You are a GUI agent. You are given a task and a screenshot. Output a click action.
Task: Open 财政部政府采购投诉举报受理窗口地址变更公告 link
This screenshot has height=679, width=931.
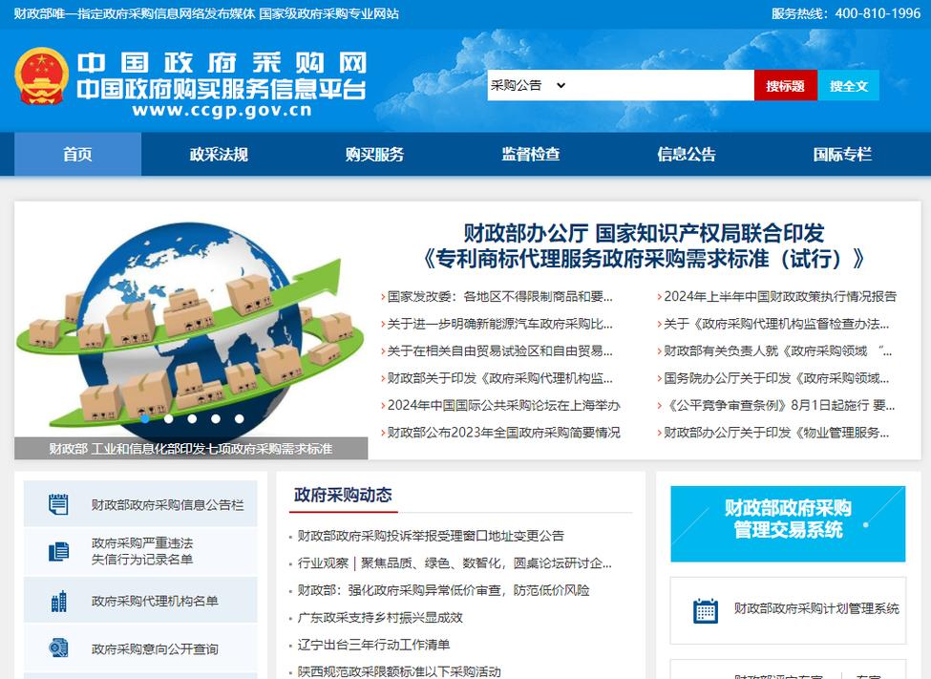tap(431, 536)
